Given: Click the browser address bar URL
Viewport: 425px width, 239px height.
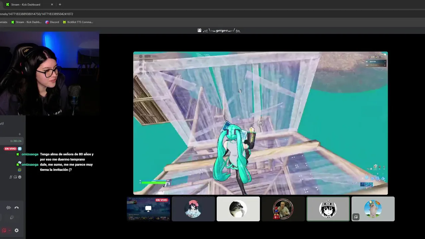Looking at the screenshot, I should click(37, 14).
